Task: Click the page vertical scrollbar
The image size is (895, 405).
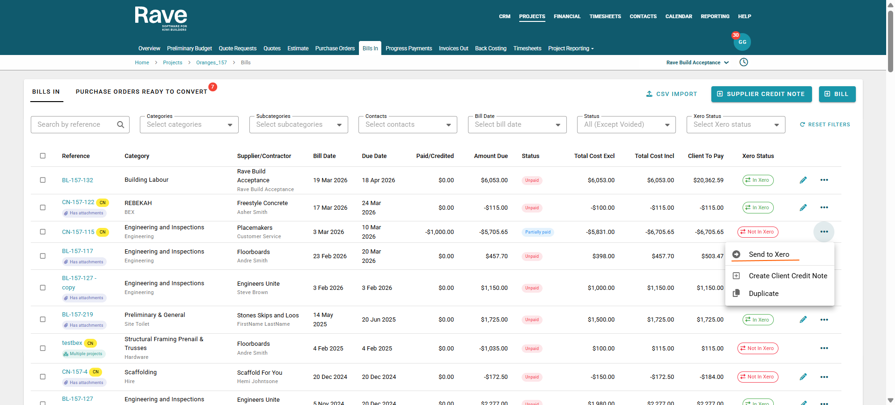Action: [x=890, y=42]
